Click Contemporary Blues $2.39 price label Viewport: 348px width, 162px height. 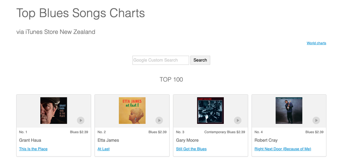pyautogui.click(x=224, y=132)
